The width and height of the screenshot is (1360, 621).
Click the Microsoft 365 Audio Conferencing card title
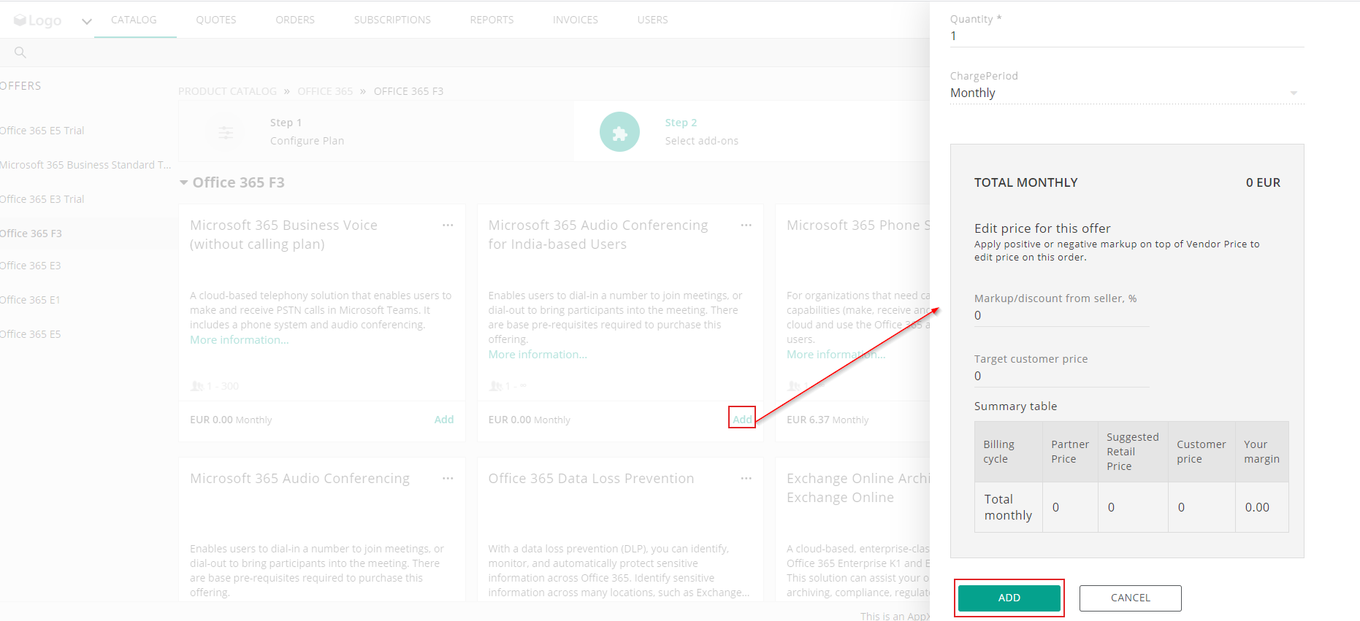pos(299,479)
